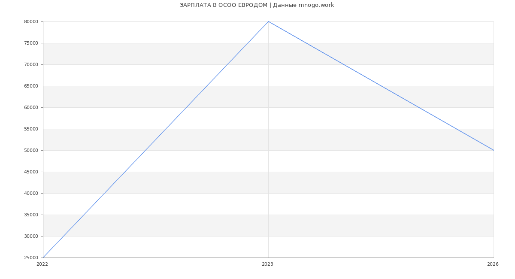Click the 45000 y-axis label
This screenshot has height=279, width=515.
31,172
